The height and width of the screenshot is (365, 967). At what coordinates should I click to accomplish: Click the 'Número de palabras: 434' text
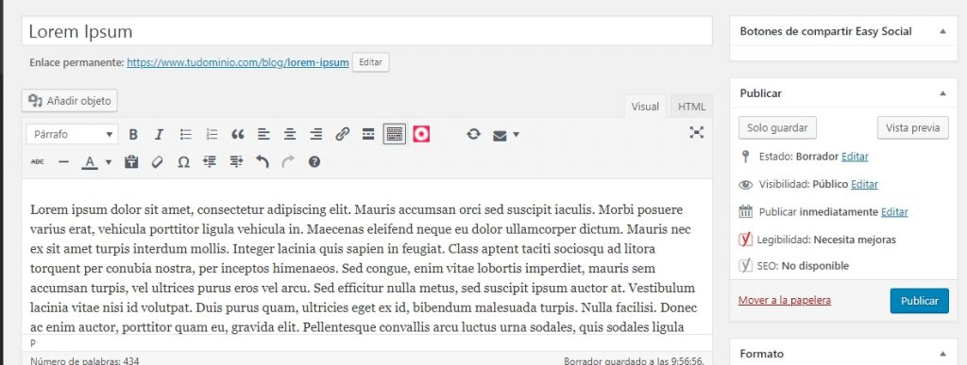click(84, 360)
